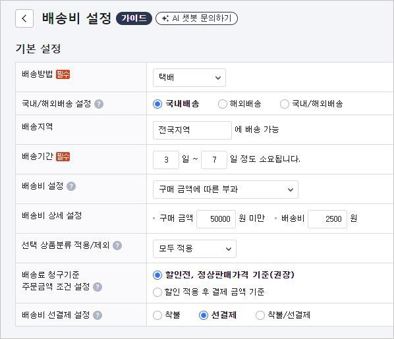Click the 50000 purchase amount field
The image size is (394, 339).
pyautogui.click(x=216, y=219)
